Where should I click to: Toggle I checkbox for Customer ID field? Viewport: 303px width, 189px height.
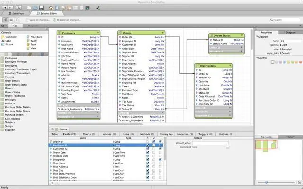[160, 149]
